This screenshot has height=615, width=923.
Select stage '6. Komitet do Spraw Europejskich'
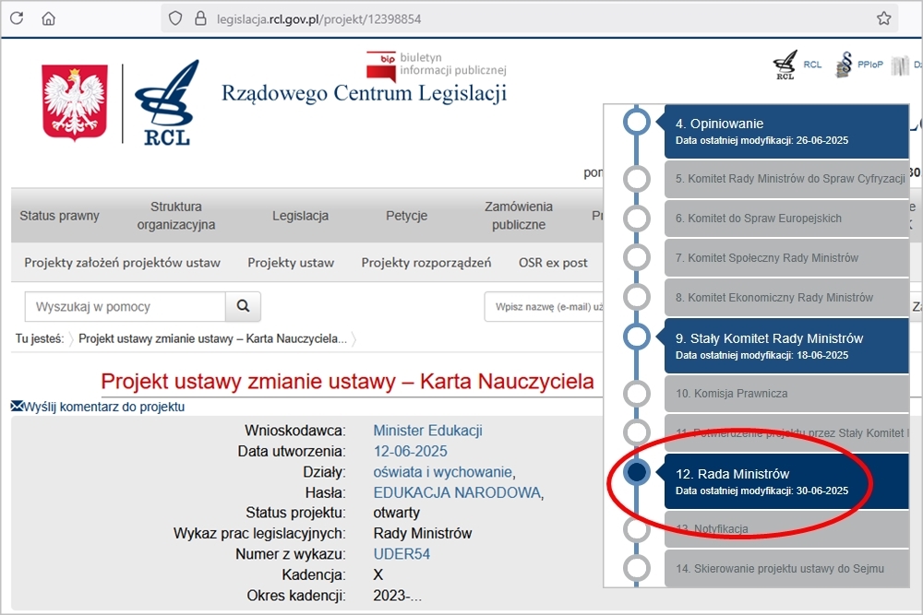(x=786, y=219)
